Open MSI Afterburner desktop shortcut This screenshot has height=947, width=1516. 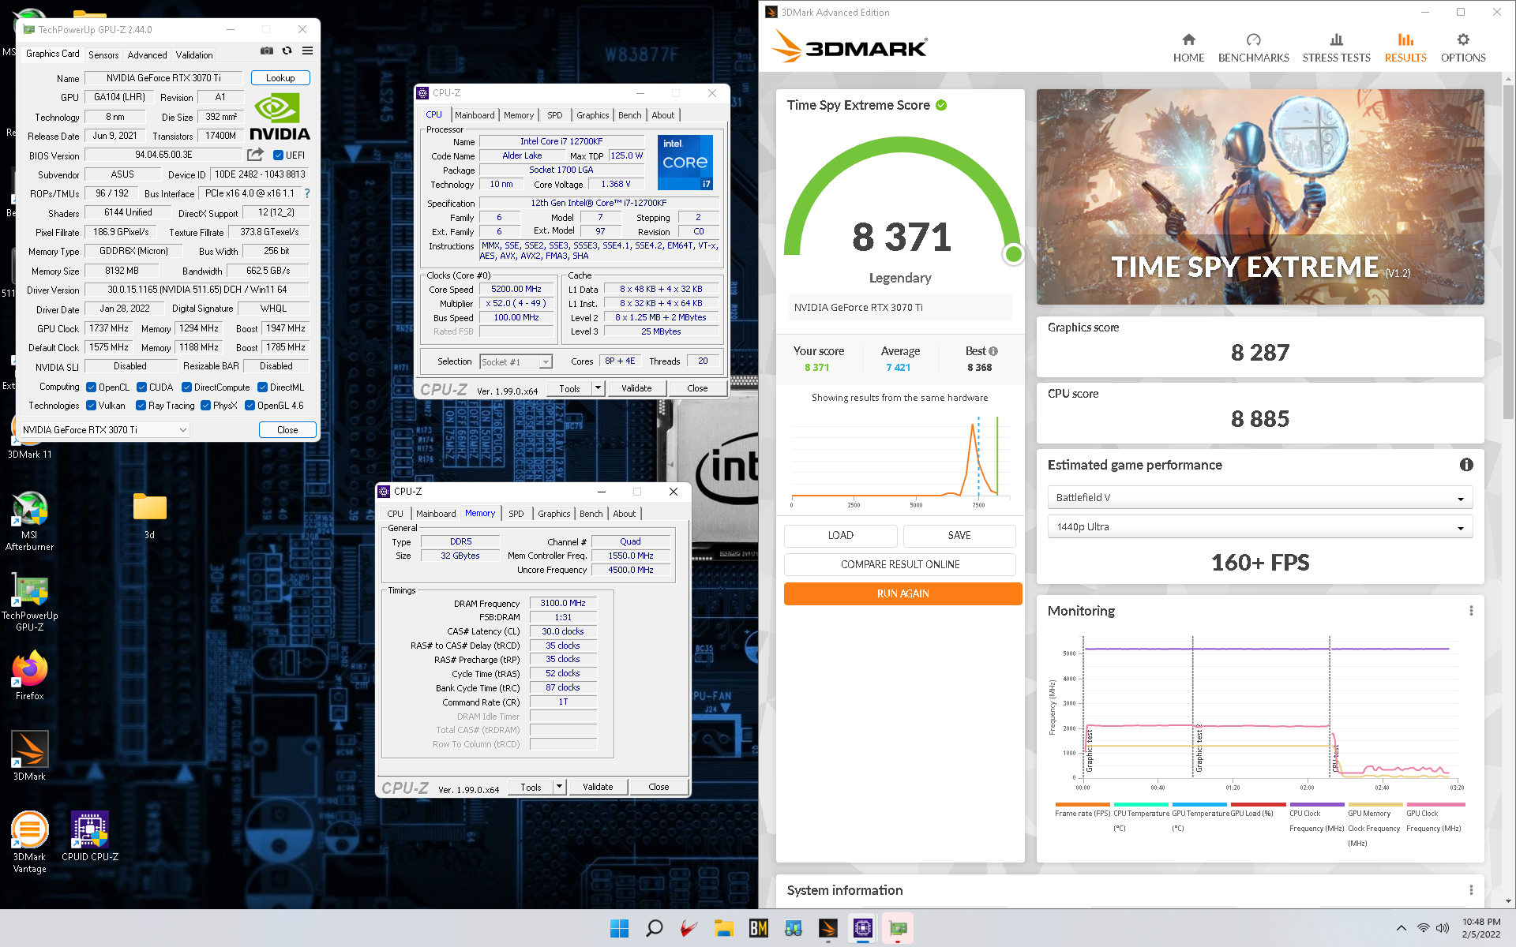click(x=29, y=521)
